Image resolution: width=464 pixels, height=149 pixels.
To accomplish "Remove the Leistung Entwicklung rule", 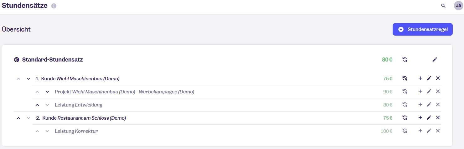I will tap(438, 105).
